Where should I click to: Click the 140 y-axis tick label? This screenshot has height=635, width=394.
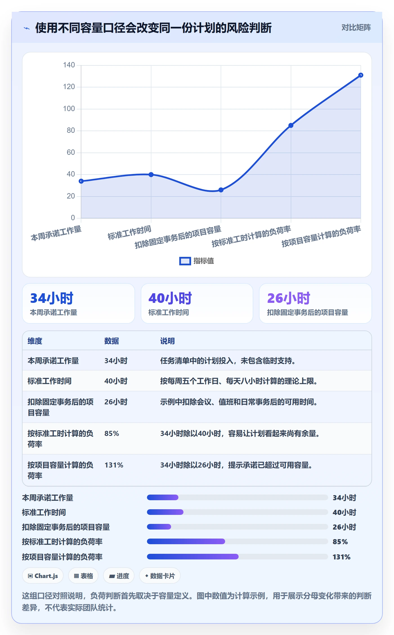point(69,65)
